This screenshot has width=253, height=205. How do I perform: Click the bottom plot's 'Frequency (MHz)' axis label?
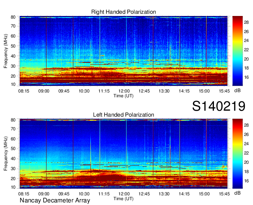point(6,154)
